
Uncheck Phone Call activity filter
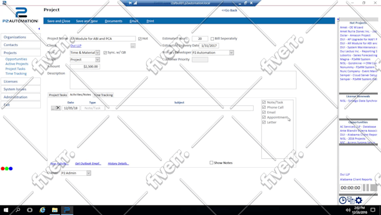point(264,107)
